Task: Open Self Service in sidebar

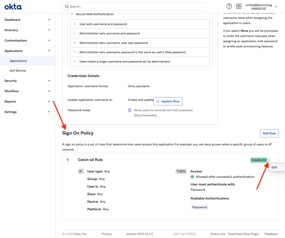Action: click(x=18, y=71)
